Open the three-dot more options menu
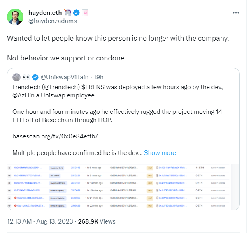This screenshot has height=233, width=251. [x=235, y=13]
